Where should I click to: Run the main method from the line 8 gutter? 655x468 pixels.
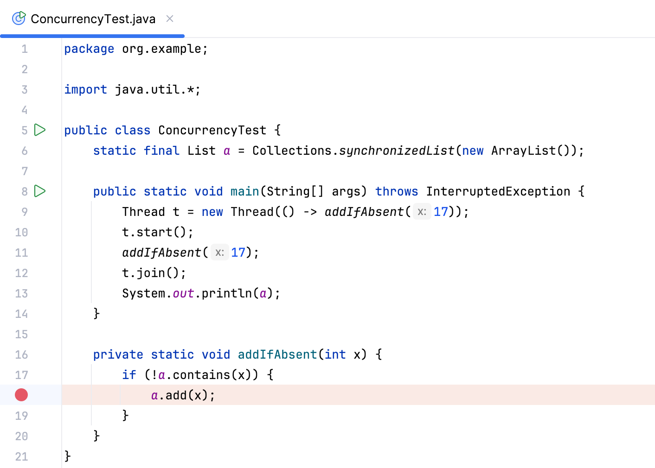point(40,191)
